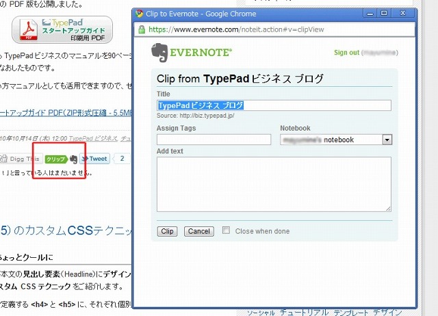The height and width of the screenshot is (316, 438).
Task: Click the カスタムCSSテクニック article heading link
Action: pyautogui.click(x=66, y=231)
